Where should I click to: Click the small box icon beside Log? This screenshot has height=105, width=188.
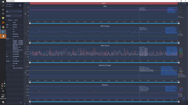[25, 104]
